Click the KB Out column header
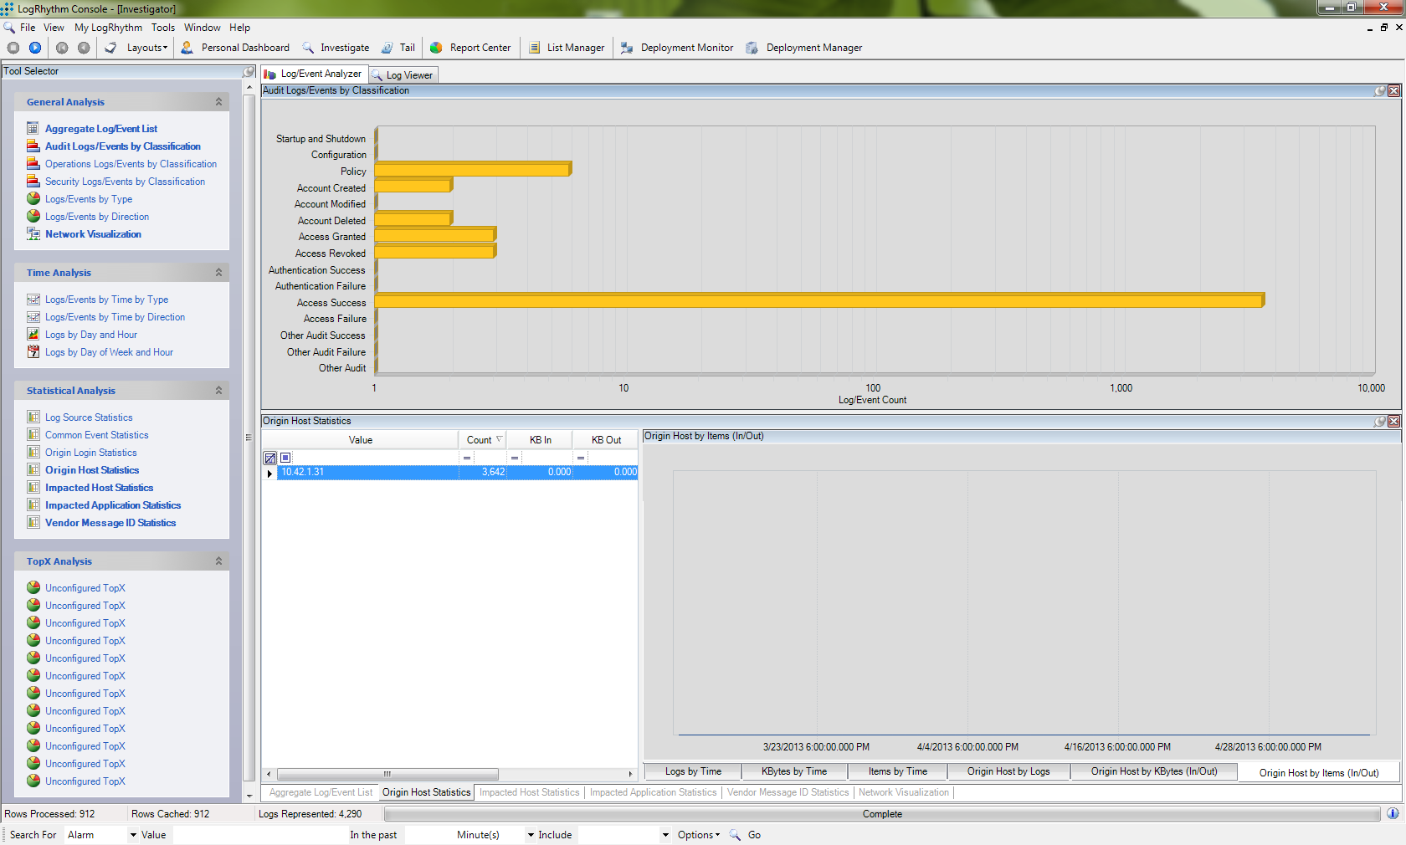 [606, 440]
